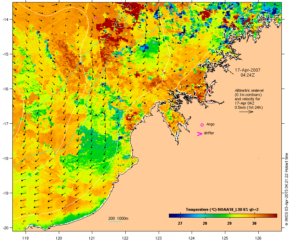The width and height of the screenshot is (291, 241).
Task: Click the date text '17-Apr-2007'
Action: click(x=248, y=70)
